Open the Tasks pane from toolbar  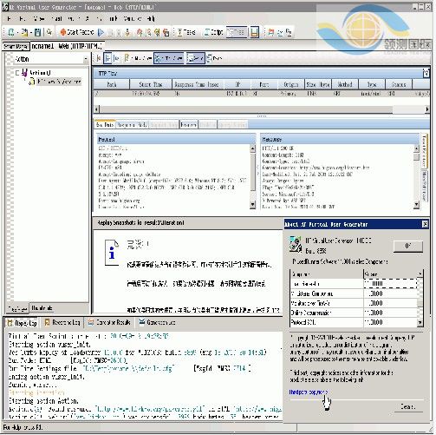[186, 32]
